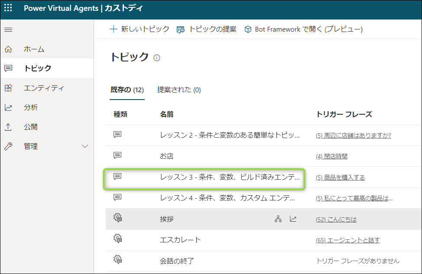Screen dimensions: 422x274
Task: Click the topic icon in レッスン 2 row
Action: pos(117,135)
